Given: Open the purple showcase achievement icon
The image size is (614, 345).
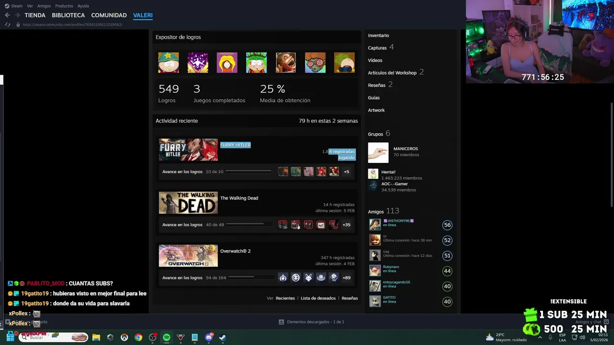Looking at the screenshot, I should [198, 63].
